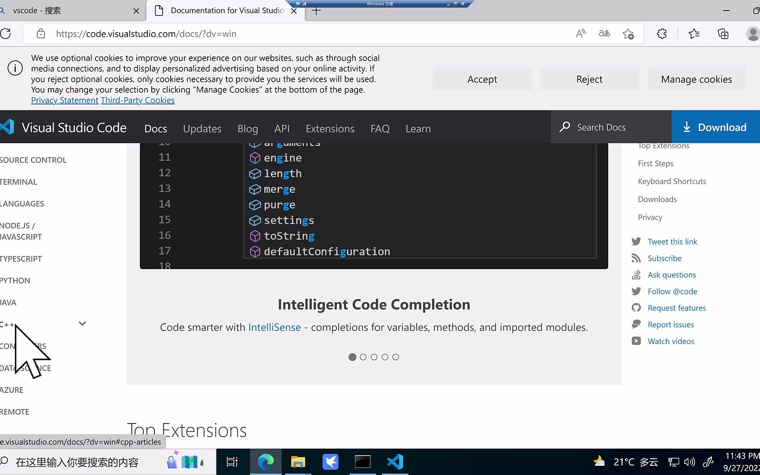760x475 pixels.
Task: Open the Collections icon
Action: pyautogui.click(x=723, y=33)
